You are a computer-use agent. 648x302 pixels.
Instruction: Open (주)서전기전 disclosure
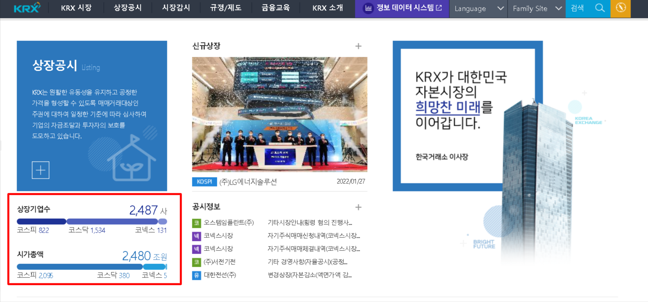coord(220,262)
